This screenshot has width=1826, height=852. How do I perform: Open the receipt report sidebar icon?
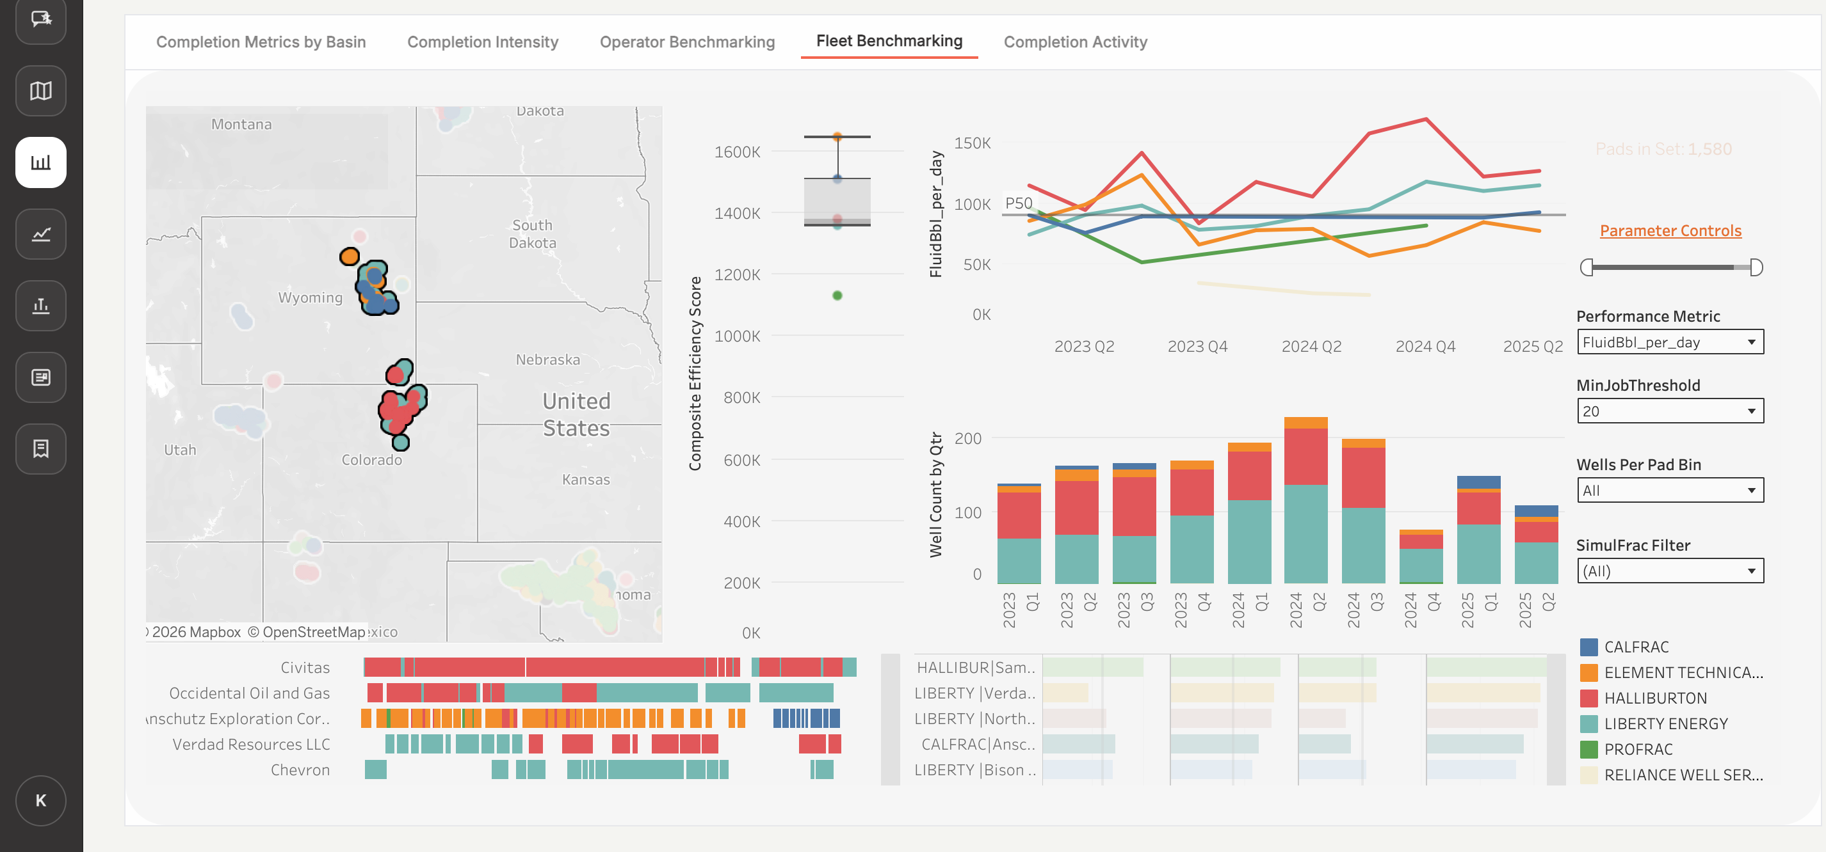pos(40,448)
